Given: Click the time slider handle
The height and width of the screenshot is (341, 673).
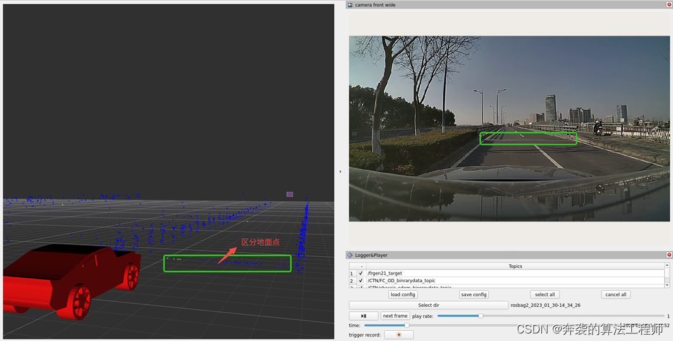Looking at the screenshot, I should [406, 325].
